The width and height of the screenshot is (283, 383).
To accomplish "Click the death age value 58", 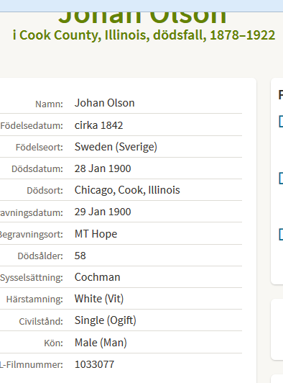I will point(80,256).
